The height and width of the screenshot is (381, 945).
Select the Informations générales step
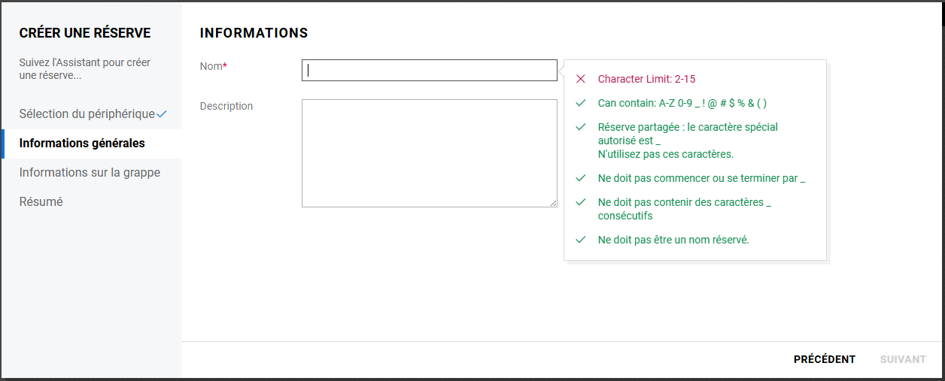click(x=82, y=143)
